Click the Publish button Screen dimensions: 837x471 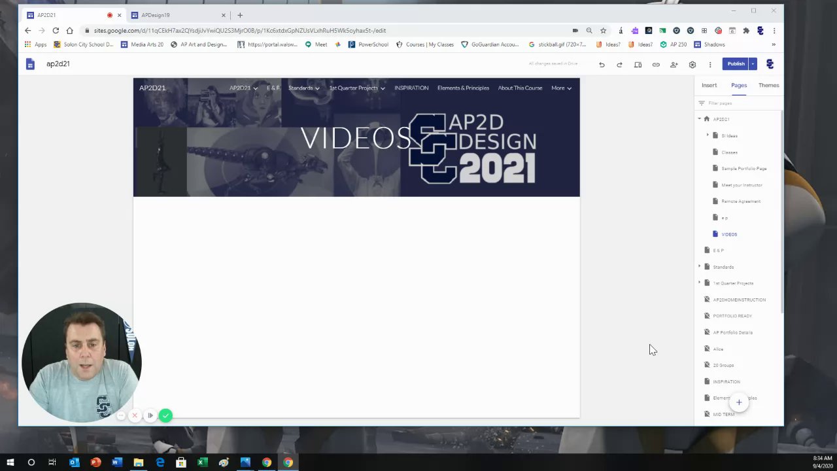coord(736,63)
